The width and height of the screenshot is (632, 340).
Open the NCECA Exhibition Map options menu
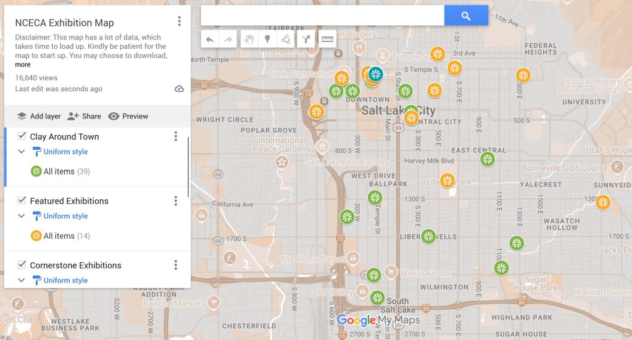tap(180, 22)
